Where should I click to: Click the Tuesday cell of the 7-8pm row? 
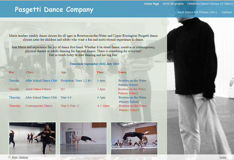point(14,89)
